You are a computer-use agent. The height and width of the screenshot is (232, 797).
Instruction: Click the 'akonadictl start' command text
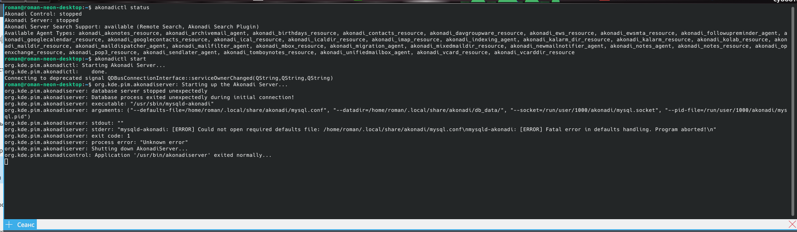(120, 59)
